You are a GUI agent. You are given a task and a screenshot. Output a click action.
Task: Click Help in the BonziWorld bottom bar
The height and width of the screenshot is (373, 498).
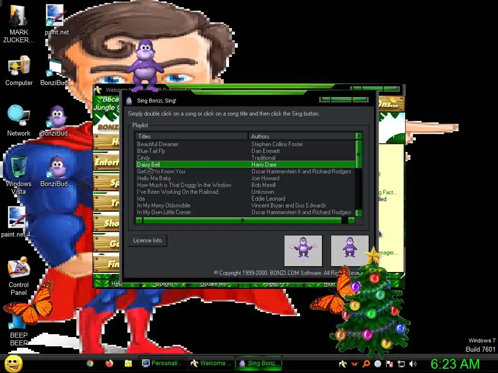[117, 284]
